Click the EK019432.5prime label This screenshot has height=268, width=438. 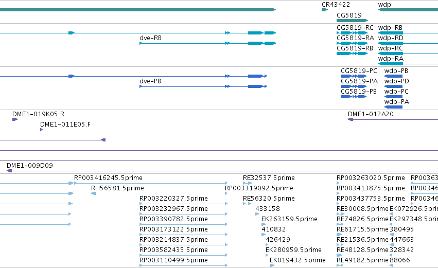coord(298,261)
